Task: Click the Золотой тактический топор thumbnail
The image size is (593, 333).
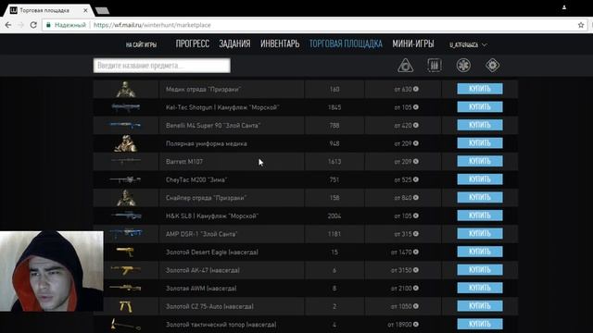Action: tap(126, 325)
